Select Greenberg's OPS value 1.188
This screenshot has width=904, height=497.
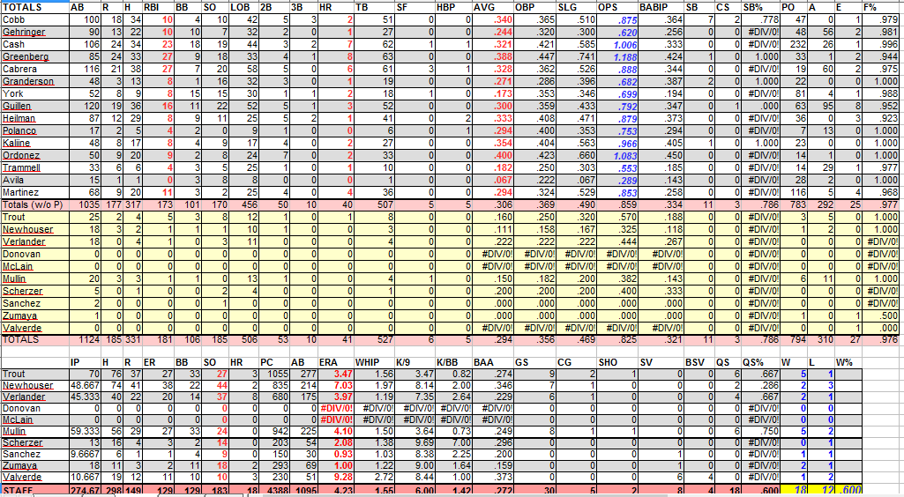617,56
